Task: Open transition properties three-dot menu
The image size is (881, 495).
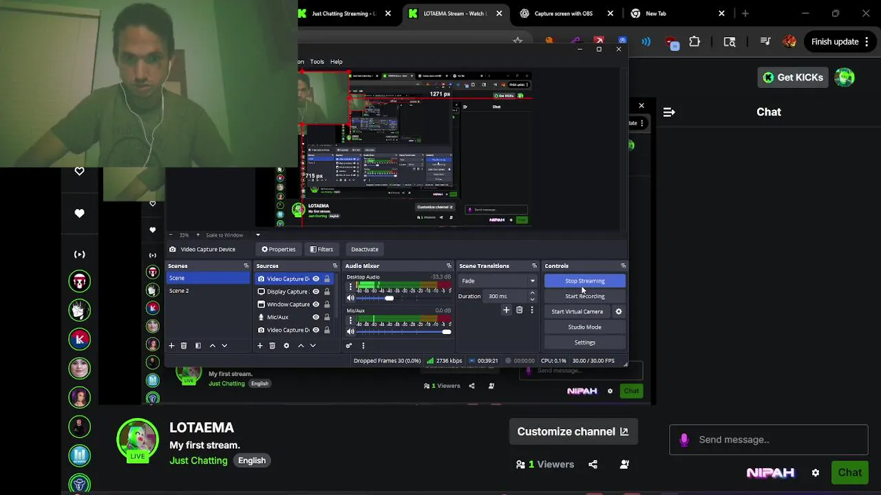Action: tap(532, 311)
